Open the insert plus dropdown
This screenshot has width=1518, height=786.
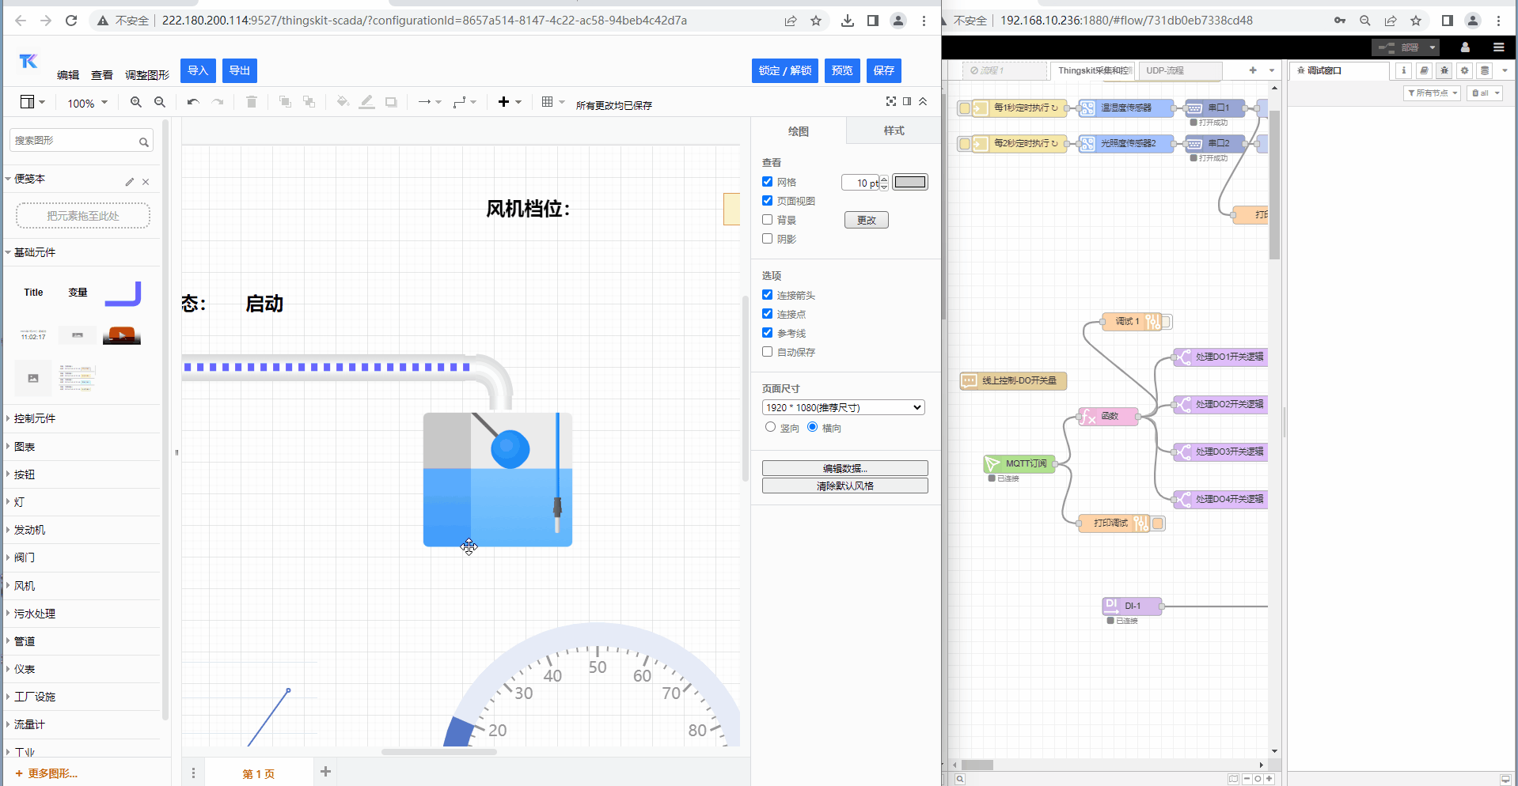tap(510, 102)
